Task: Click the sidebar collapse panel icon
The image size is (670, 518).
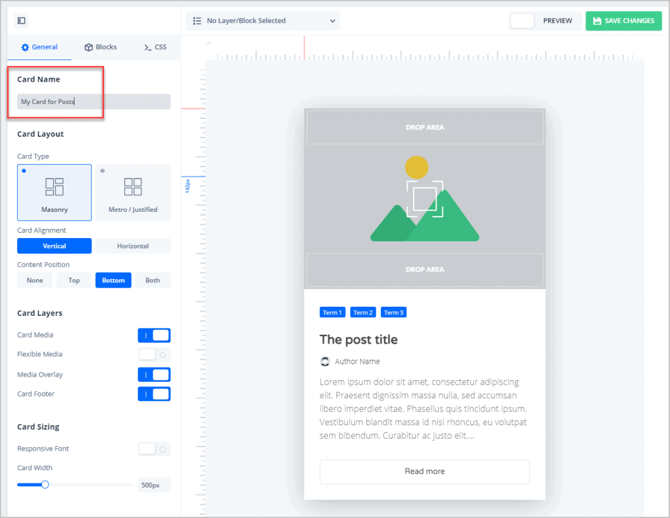Action: pyautogui.click(x=22, y=21)
